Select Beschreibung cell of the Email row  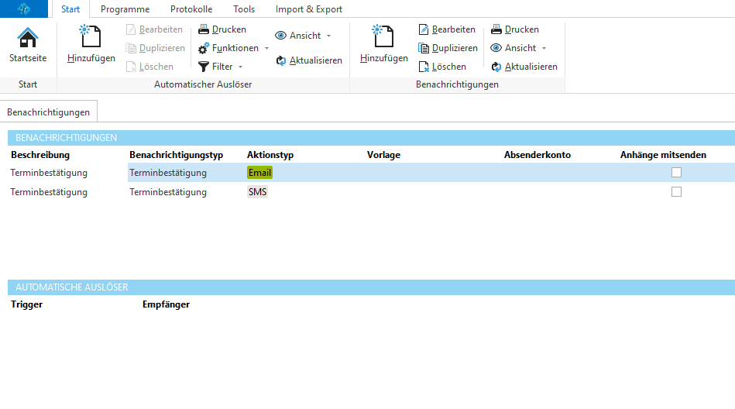[x=49, y=173]
